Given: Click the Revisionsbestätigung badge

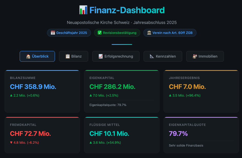Looking at the screenshot, I should (x=117, y=33).
